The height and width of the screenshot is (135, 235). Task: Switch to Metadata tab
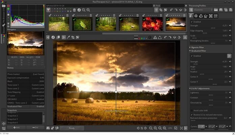pos(216,16)
